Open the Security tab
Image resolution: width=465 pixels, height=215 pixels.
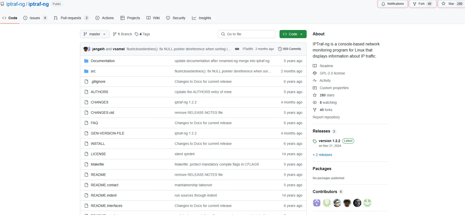click(x=176, y=18)
